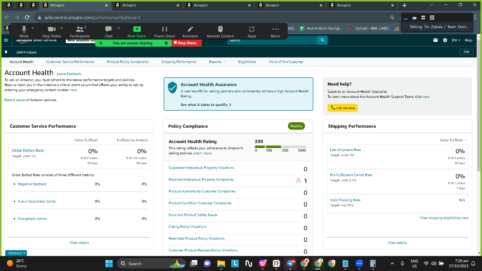Screen dimensions: 482x271
Task: Open Zoom Apps
Action: (252, 32)
